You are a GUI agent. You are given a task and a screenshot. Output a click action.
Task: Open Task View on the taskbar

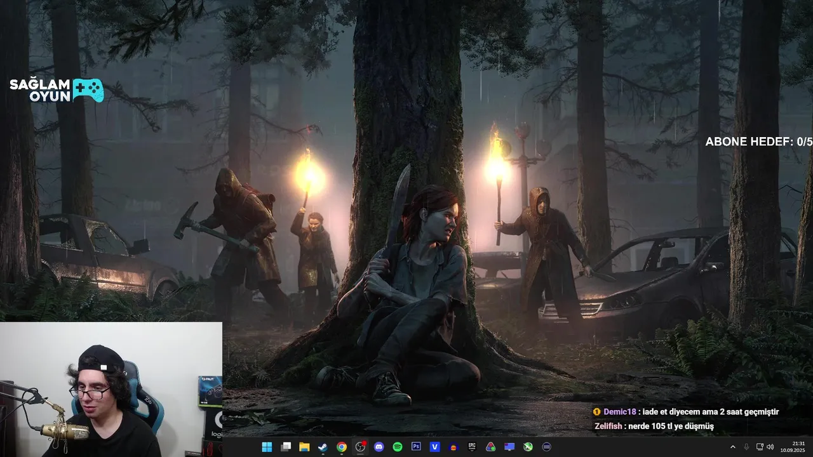(x=286, y=447)
